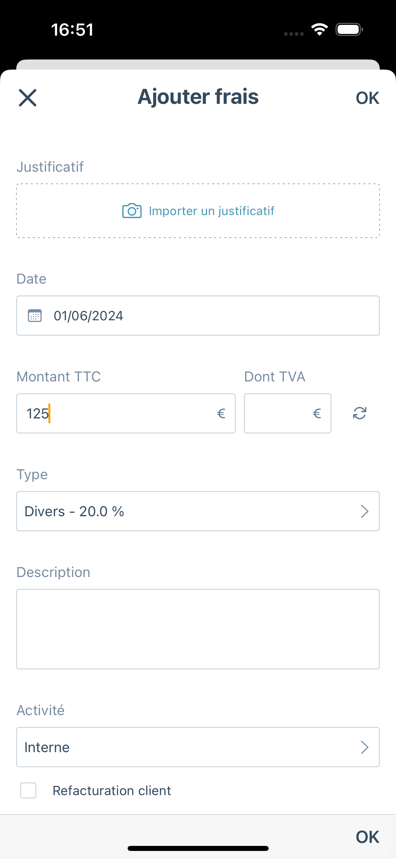Tap inside the Description text area
This screenshot has height=859, width=396.
[198, 629]
